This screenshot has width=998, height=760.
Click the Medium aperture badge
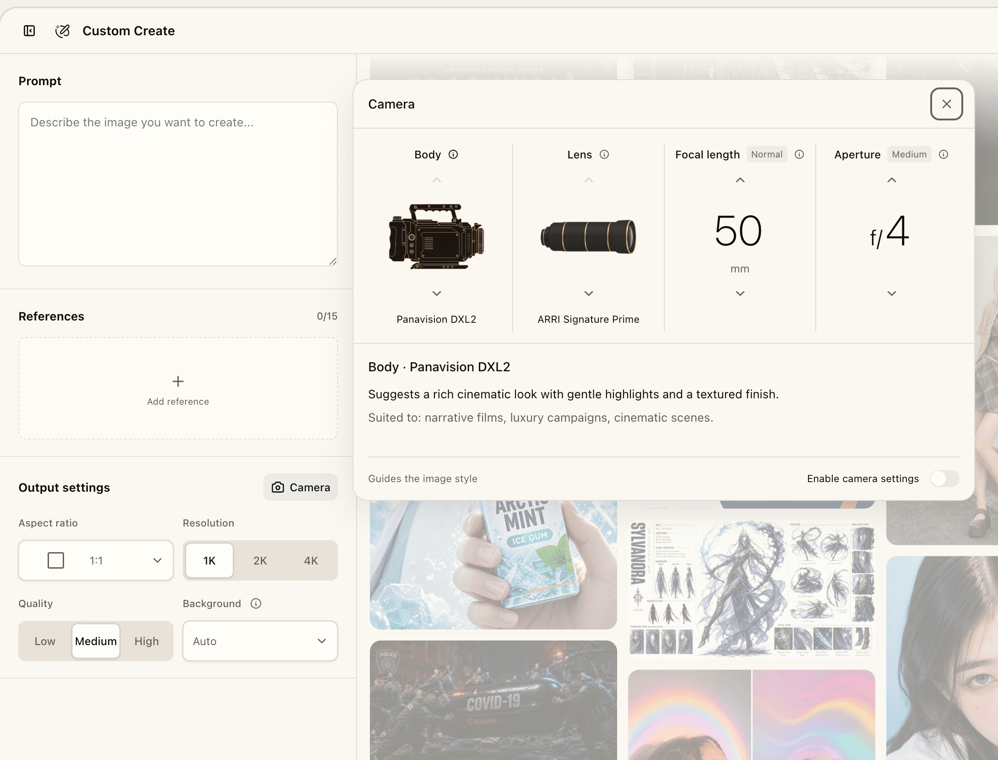(909, 154)
